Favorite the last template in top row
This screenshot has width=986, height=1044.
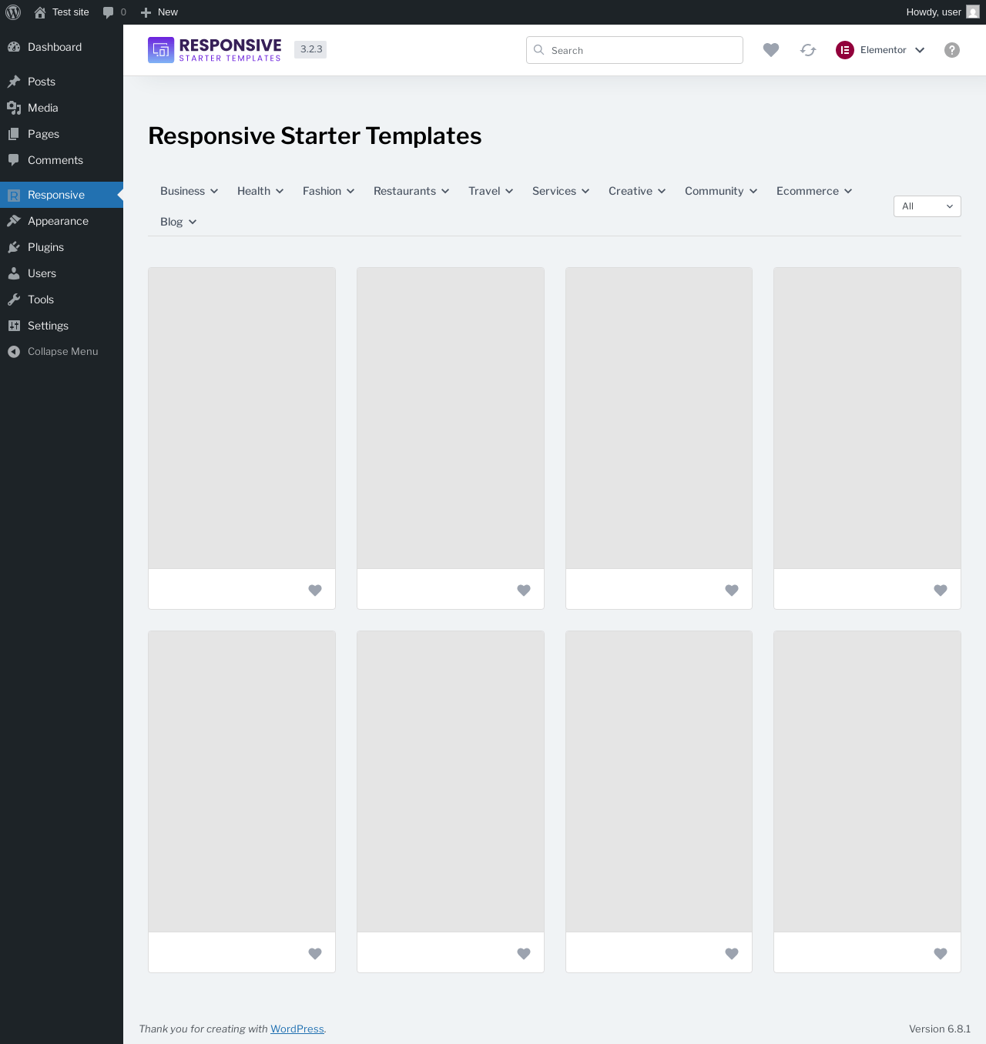(x=940, y=591)
